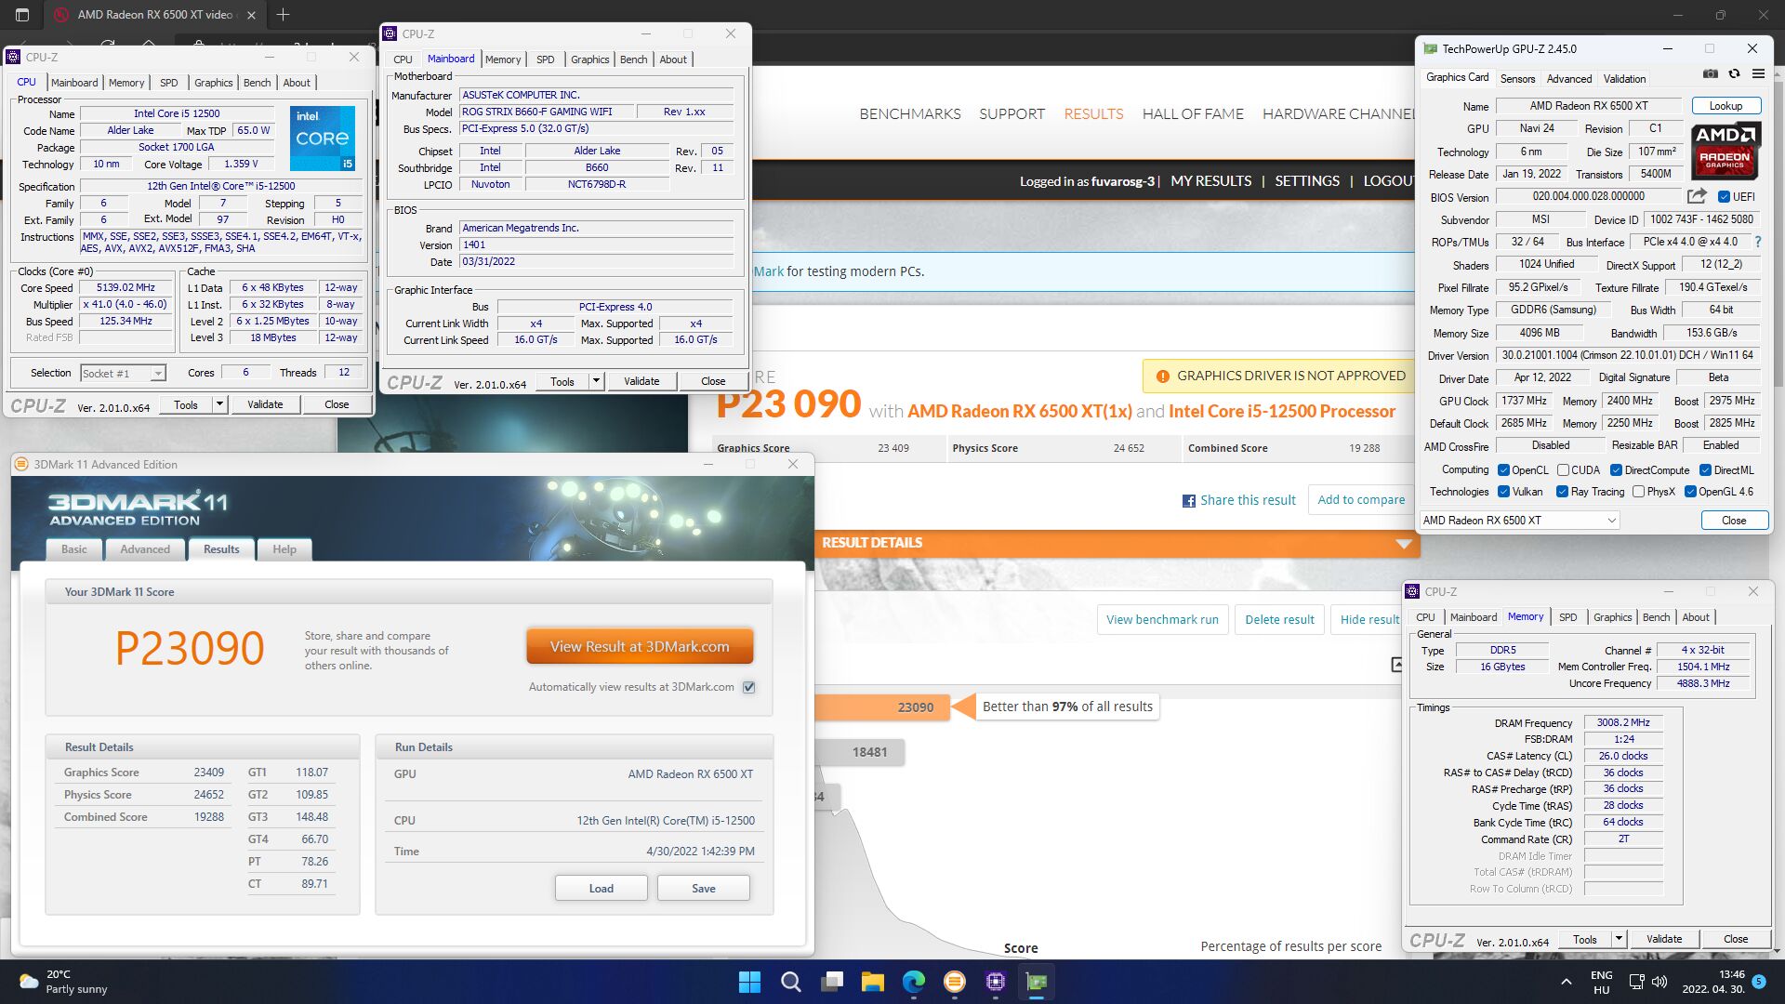Open the Socket #1 selection dropdown
The height and width of the screenshot is (1004, 1785).
(158, 374)
